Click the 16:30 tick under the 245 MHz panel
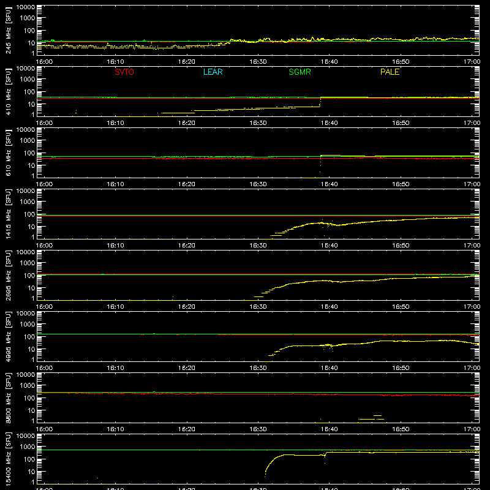The image size is (490, 490). (x=258, y=62)
